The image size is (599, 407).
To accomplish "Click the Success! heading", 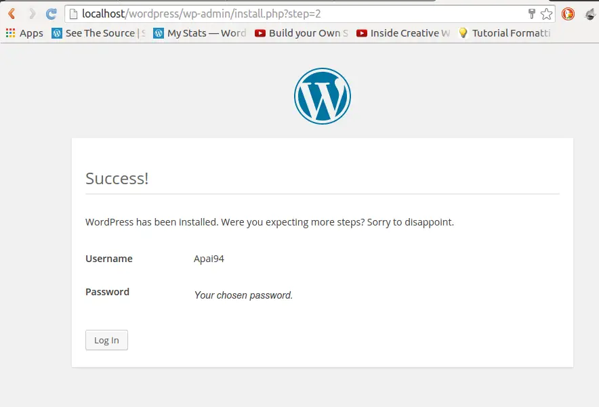I will [117, 179].
